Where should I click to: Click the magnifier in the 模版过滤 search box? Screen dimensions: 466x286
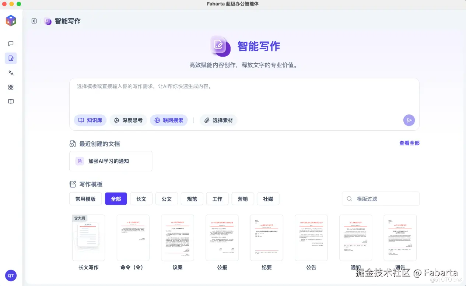pos(349,198)
